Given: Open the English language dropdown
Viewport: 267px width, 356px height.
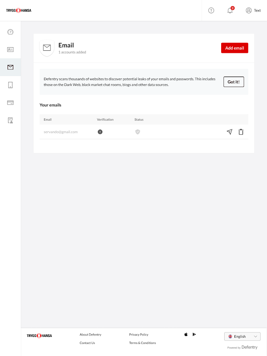Looking at the screenshot, I should click(242, 336).
